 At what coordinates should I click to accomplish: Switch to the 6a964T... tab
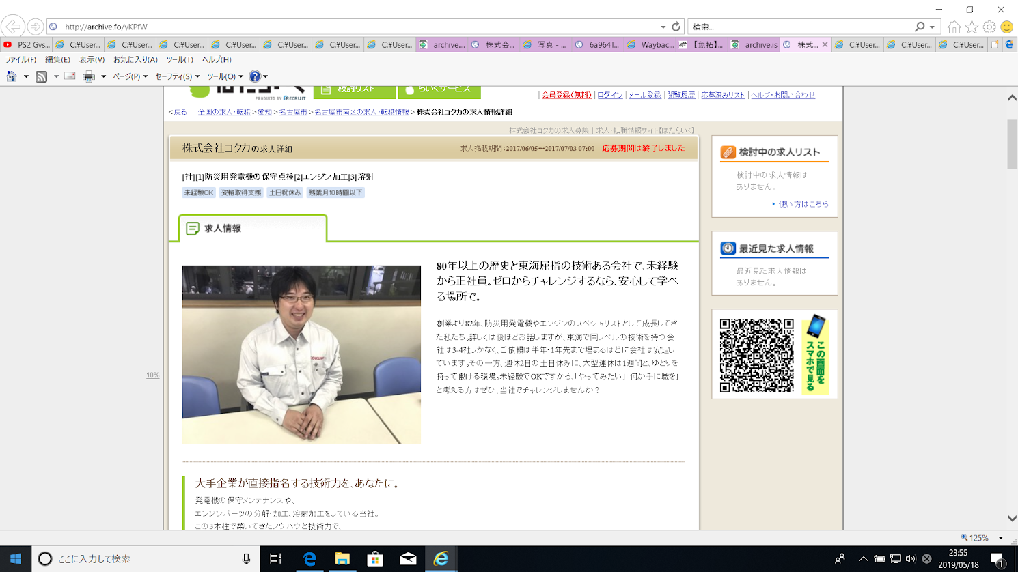pos(597,45)
